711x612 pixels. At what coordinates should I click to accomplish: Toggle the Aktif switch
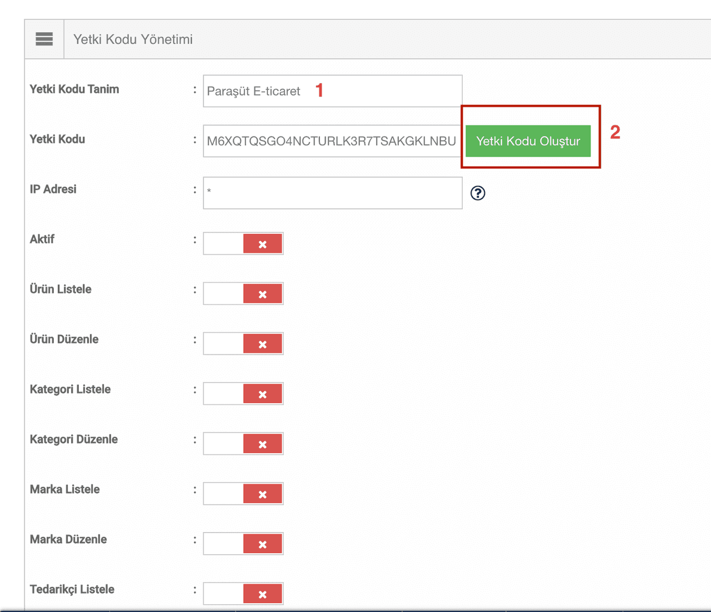click(x=243, y=244)
